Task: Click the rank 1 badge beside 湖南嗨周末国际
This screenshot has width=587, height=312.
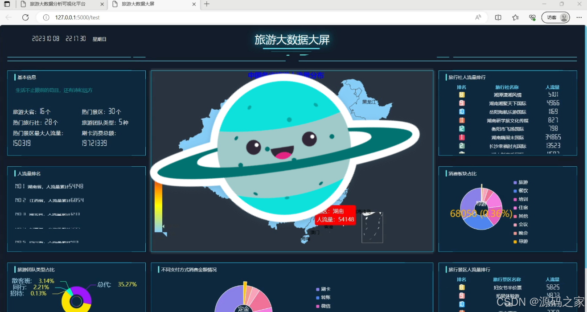Action: [x=462, y=137]
